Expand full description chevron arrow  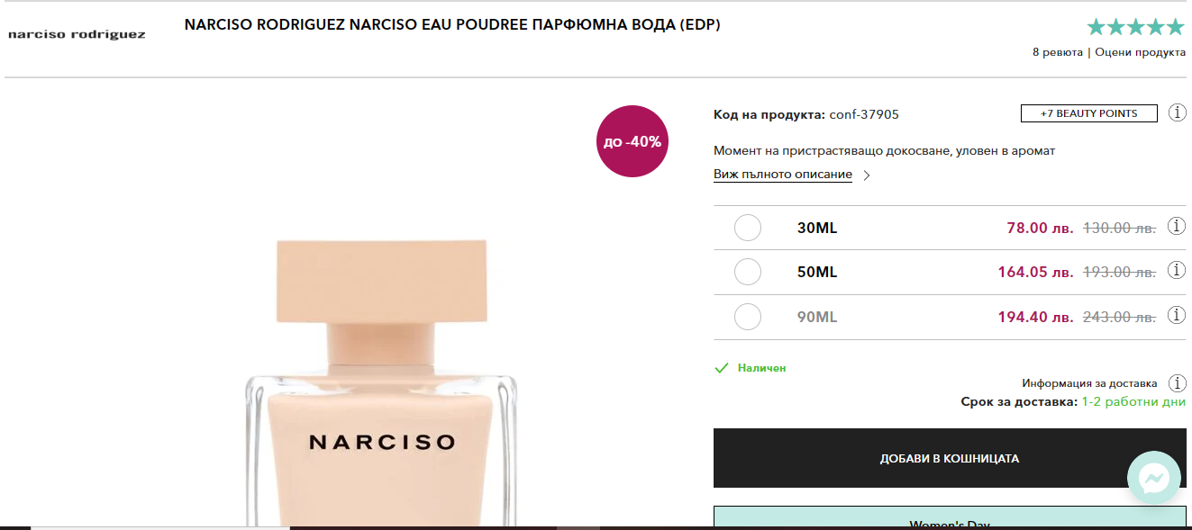pyautogui.click(x=867, y=175)
